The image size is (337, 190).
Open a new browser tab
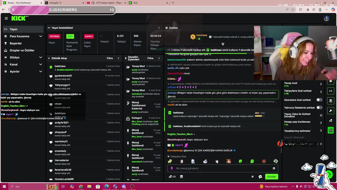[173, 3]
